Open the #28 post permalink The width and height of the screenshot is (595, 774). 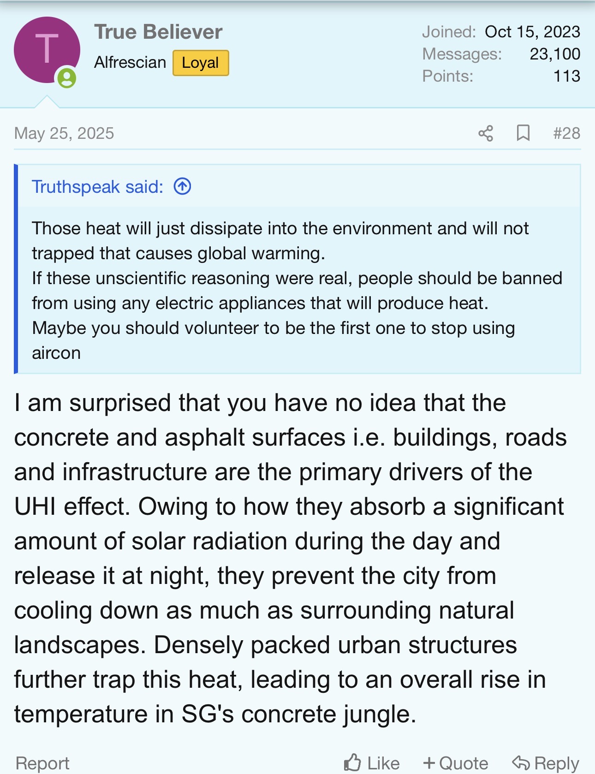tap(566, 133)
